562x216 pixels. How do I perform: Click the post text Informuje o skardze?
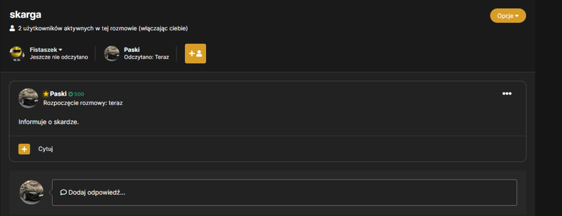(49, 122)
